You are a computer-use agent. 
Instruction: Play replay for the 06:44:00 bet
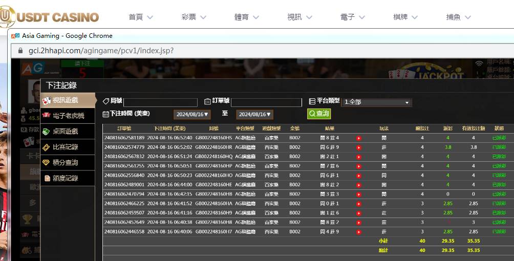[359, 185]
